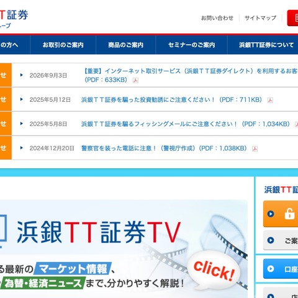298x298 pixels.
Task: Click the orange label on the 2026年9月3日 row
Action: click(6, 75)
